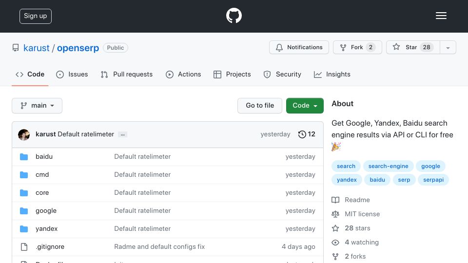Open the Security tab
This screenshot has height=263, width=468.
pos(282,74)
